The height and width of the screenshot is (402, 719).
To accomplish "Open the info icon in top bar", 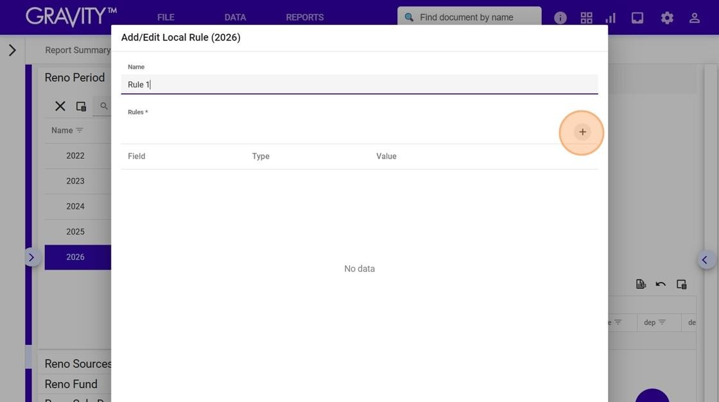I will 560,18.
